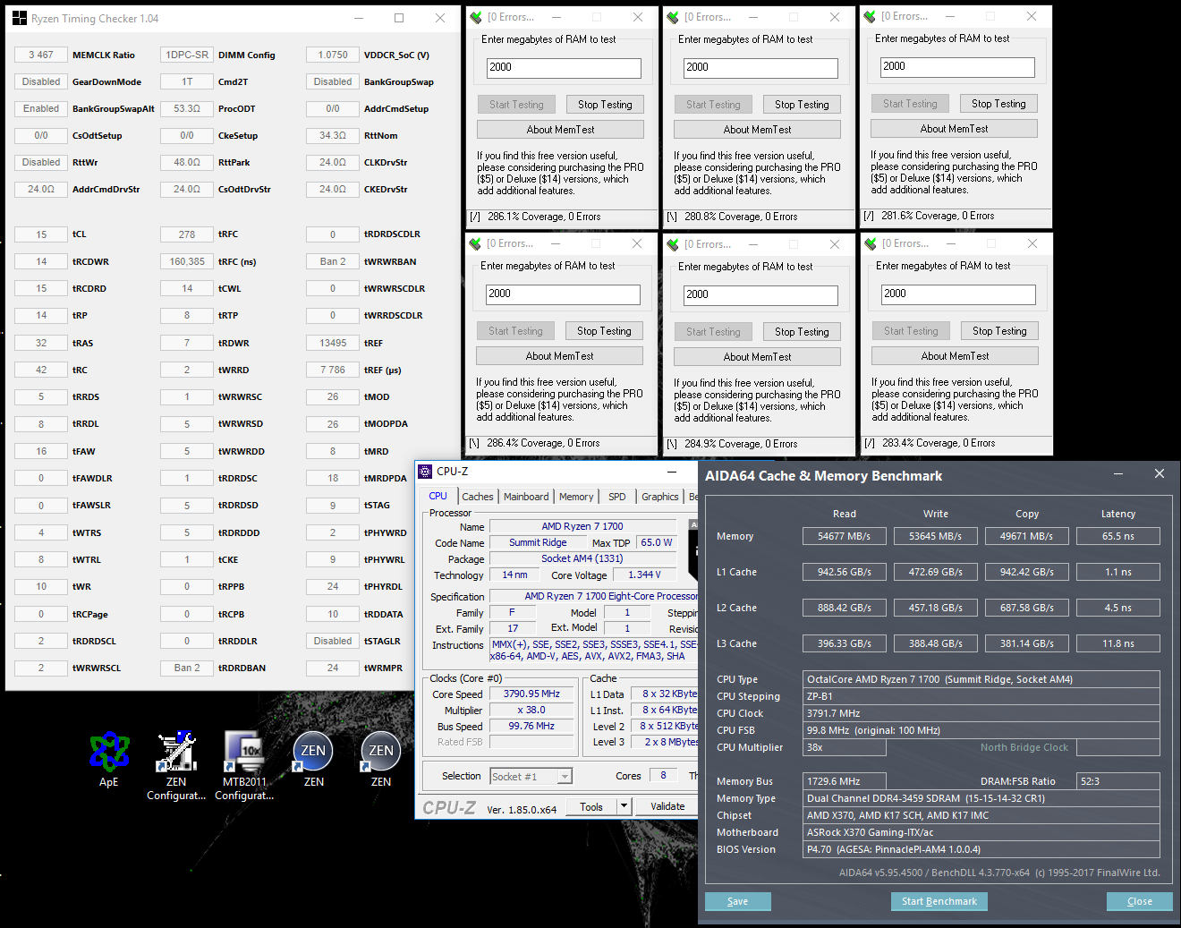Click the green MemTest title bar icon
The height and width of the screenshot is (928, 1181).
(475, 16)
